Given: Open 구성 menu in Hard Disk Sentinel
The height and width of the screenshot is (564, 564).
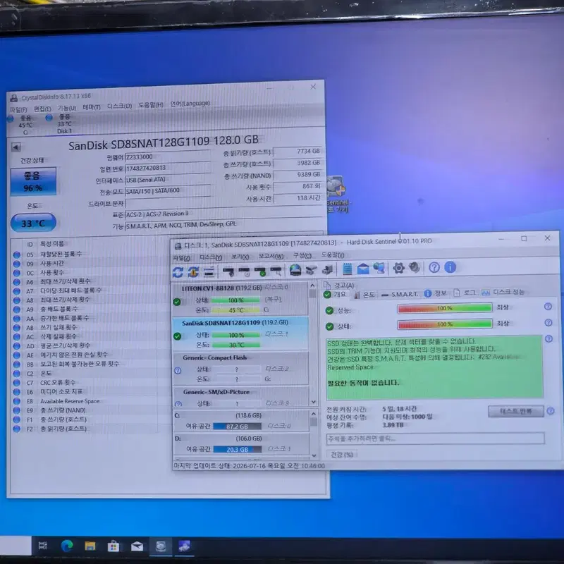Looking at the screenshot, I should (x=302, y=255).
